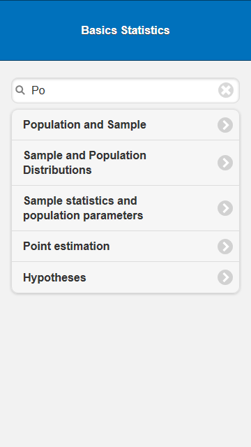Open the Hypotheses list item
The image size is (251, 447).
pos(125,277)
